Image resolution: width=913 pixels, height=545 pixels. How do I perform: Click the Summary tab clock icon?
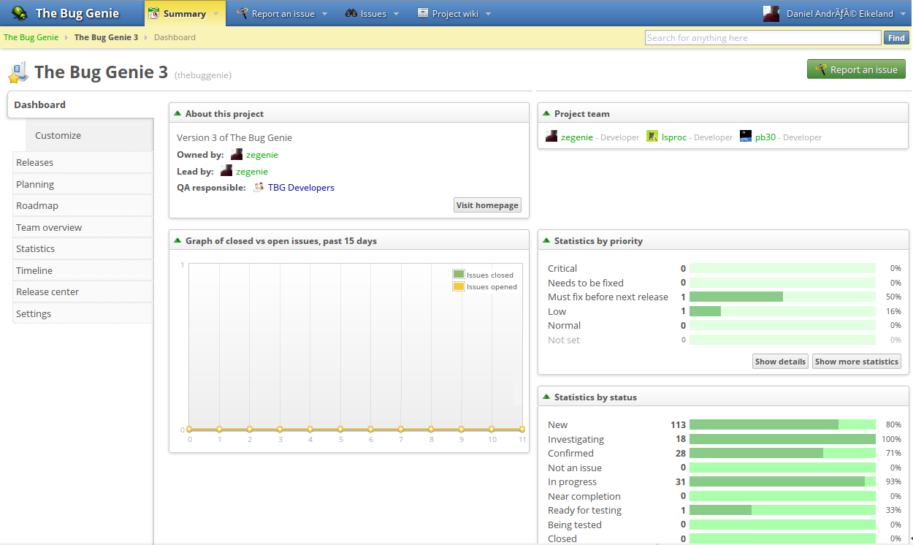pos(154,13)
